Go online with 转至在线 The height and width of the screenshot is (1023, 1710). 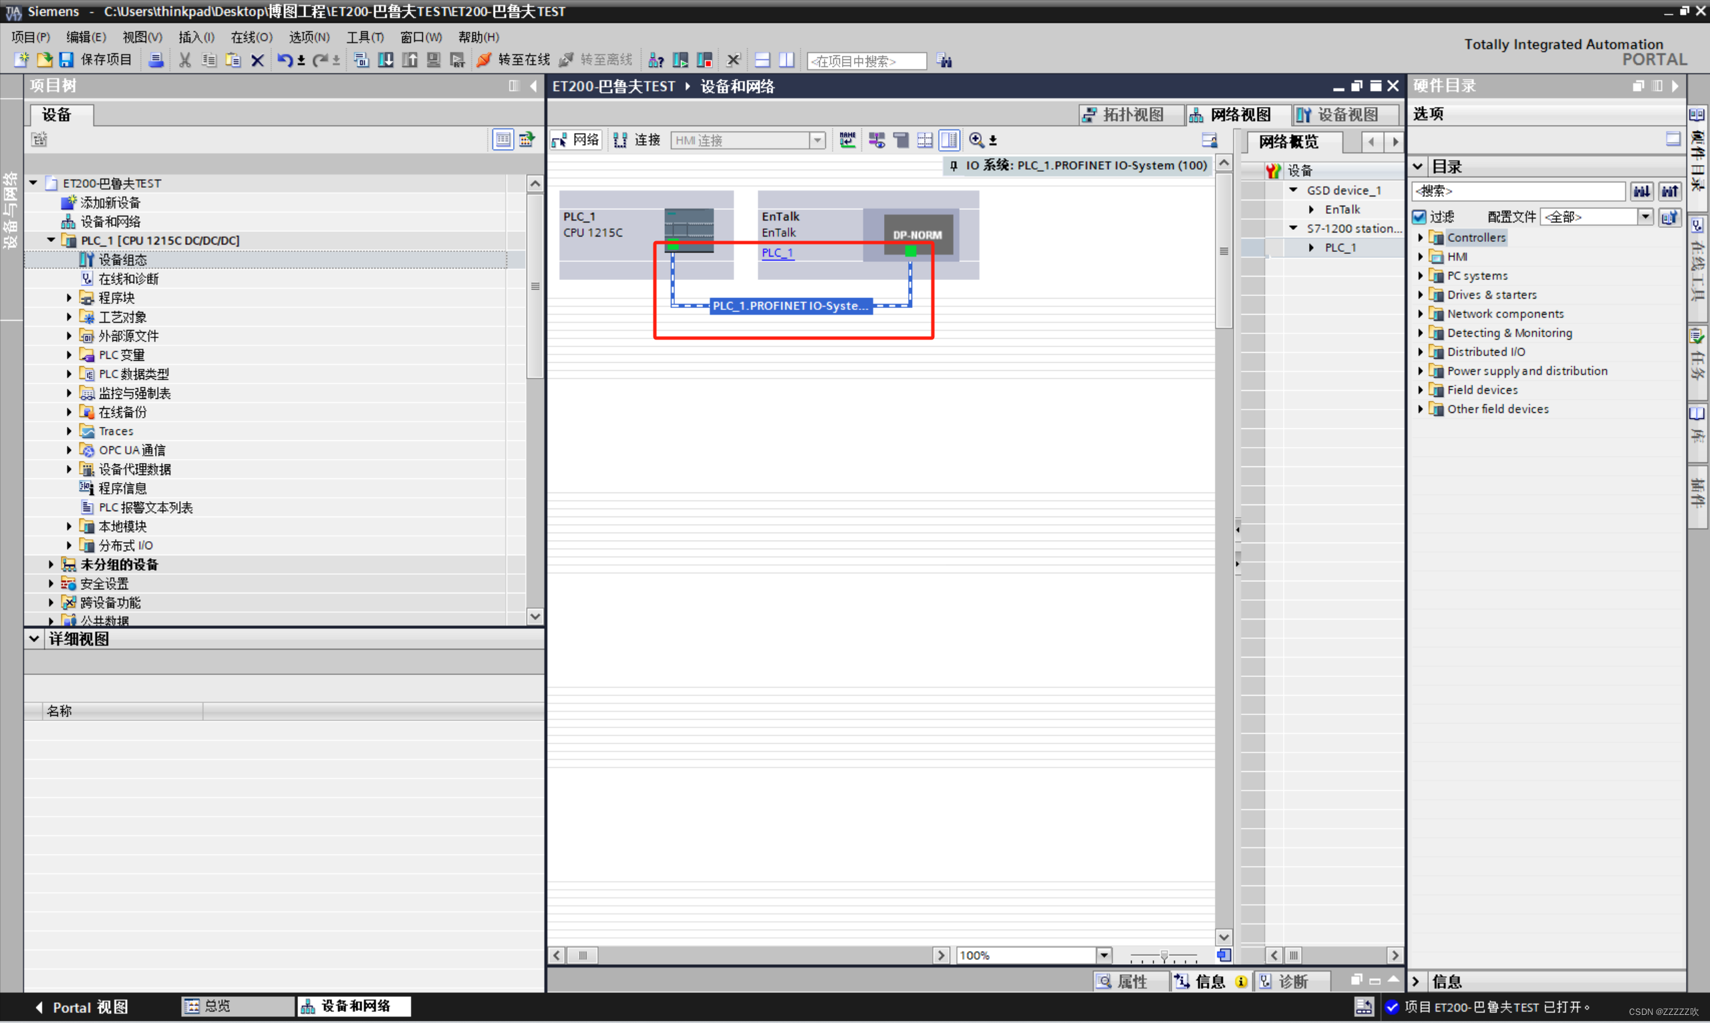pyautogui.click(x=513, y=61)
